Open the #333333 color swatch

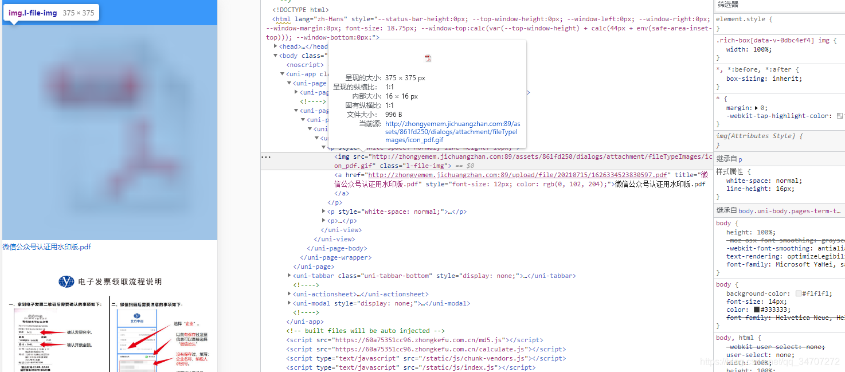(757, 310)
